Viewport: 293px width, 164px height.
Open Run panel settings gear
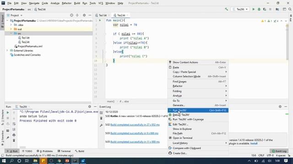coord(90,107)
